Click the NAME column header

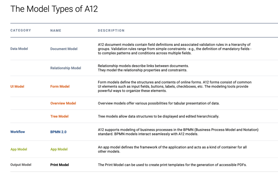tap(56, 31)
